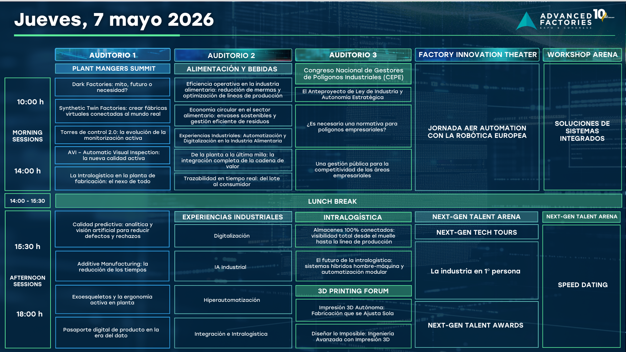
Task: Click the Advanced Factories logo icon
Action: point(526,22)
